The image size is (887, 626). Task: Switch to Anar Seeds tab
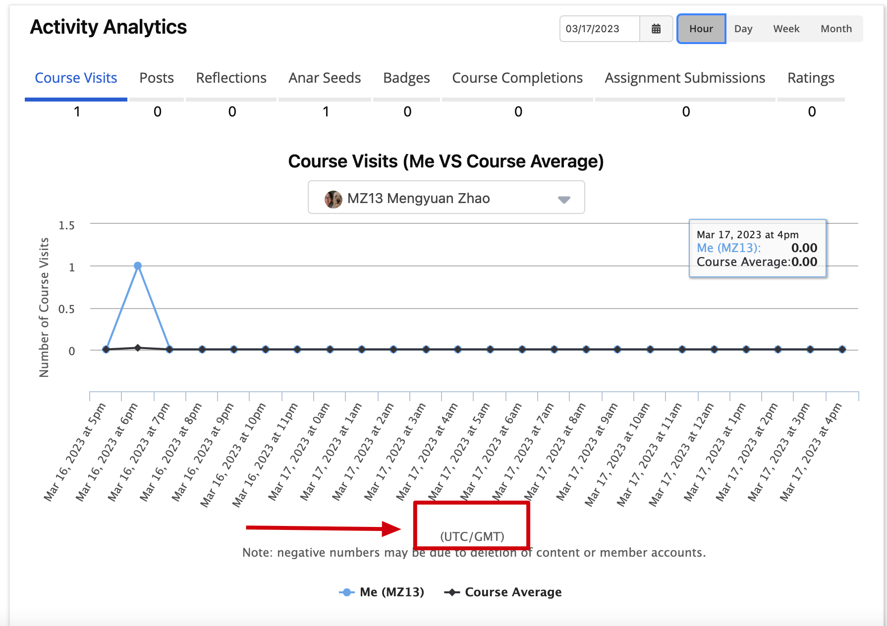pos(325,78)
